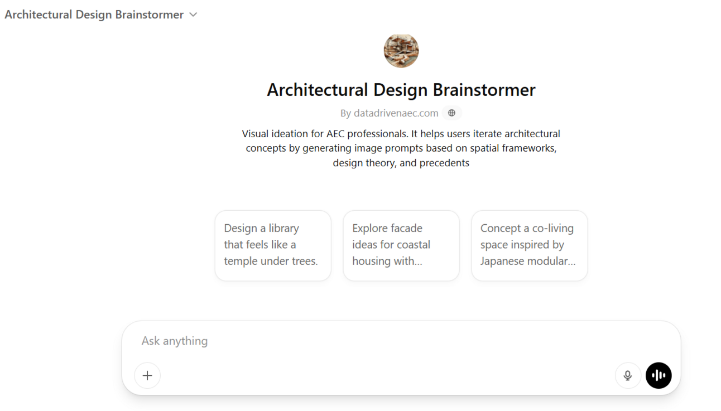Screen dimensions: 721x411
Task: Click the globe icon beside datadrivenaec.com
Action: pos(452,113)
